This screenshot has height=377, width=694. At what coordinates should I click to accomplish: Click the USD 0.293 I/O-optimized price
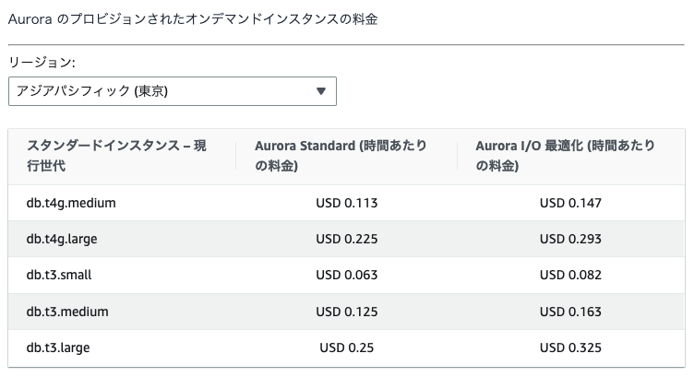[570, 239]
